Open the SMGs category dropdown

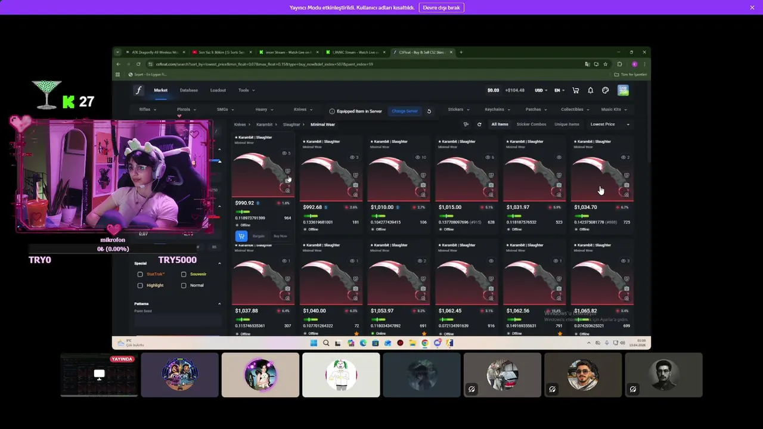[225, 110]
